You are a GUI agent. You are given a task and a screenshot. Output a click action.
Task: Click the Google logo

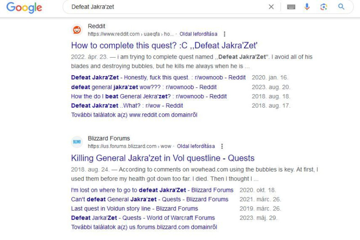click(x=24, y=8)
